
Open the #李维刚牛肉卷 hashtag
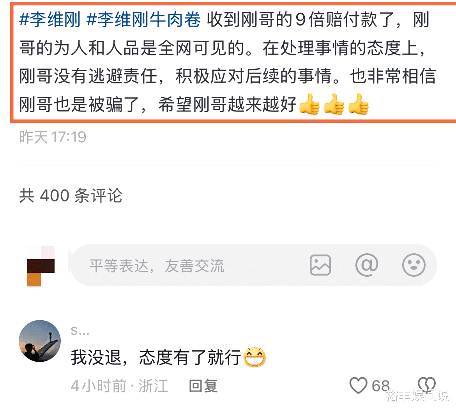coord(143,20)
